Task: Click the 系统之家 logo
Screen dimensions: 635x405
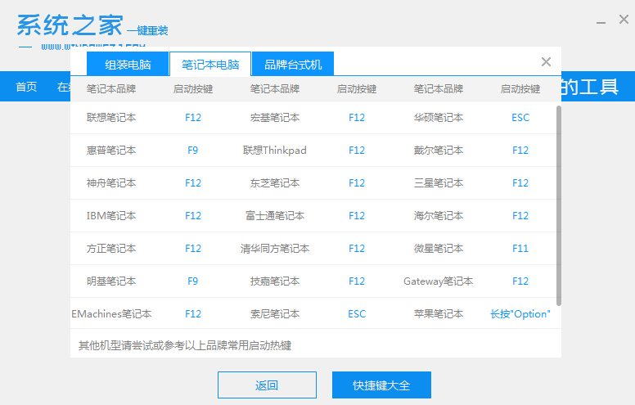Action: tap(69, 25)
